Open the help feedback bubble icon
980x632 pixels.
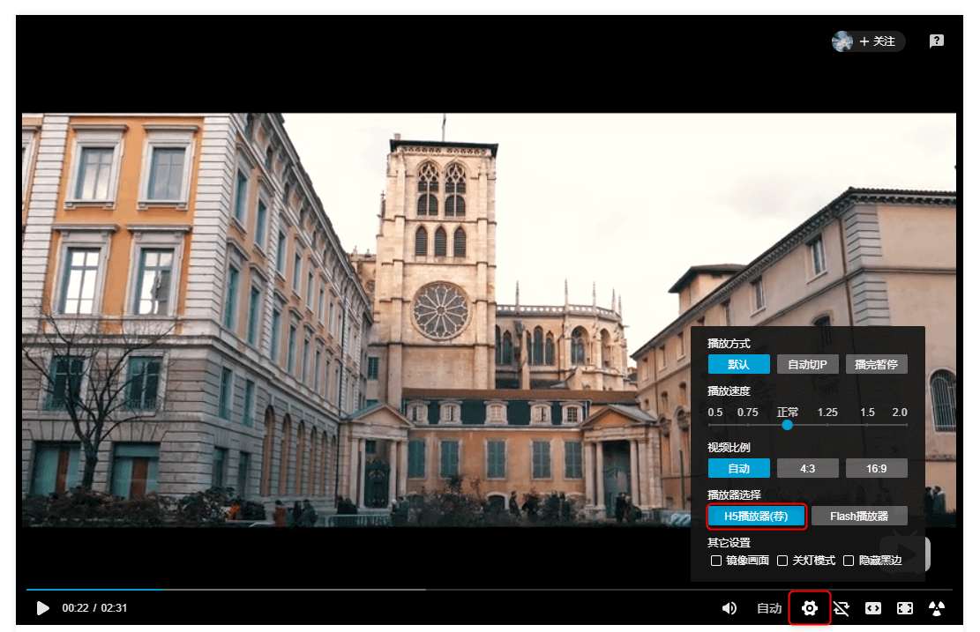pyautogui.click(x=937, y=41)
